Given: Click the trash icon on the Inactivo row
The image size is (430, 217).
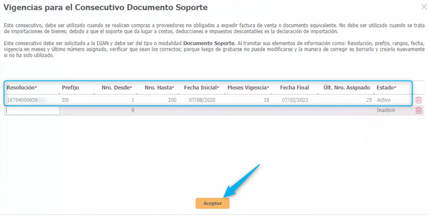Looking at the screenshot, I should (x=418, y=110).
